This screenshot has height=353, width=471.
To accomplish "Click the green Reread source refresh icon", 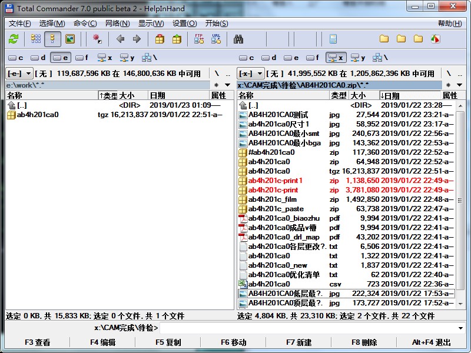I will pos(14,39).
